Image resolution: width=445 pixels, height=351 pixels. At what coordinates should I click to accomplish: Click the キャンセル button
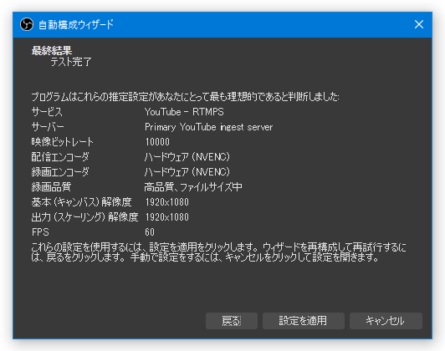[386, 321]
